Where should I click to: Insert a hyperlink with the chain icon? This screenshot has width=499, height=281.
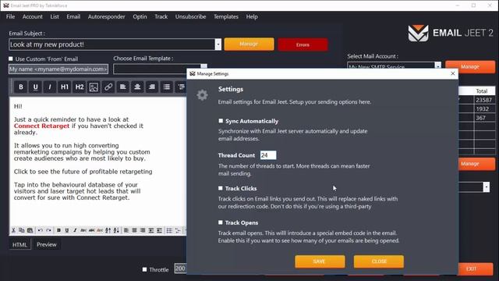click(x=108, y=87)
